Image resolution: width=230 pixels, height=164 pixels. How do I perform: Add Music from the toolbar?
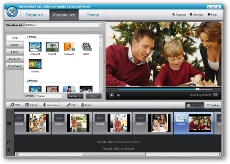tap(15, 105)
